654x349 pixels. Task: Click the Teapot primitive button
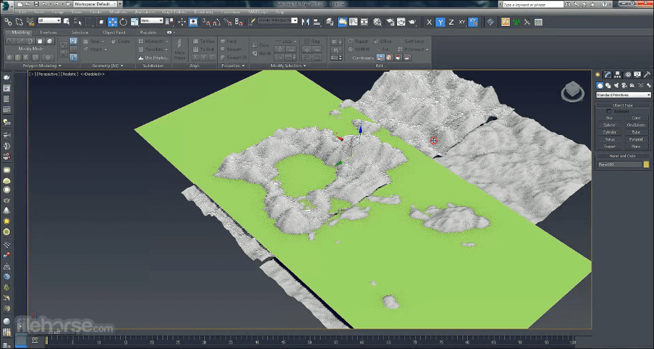pyautogui.click(x=609, y=146)
